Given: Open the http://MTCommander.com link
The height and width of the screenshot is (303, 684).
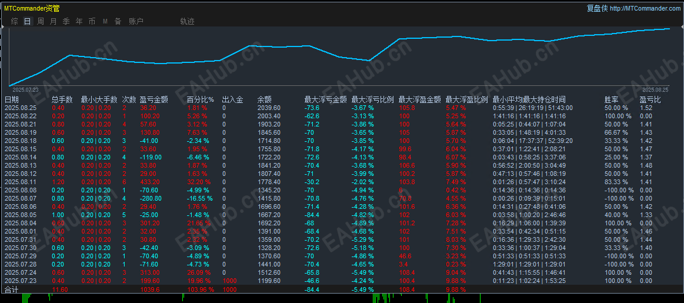Looking at the screenshot, I should click(x=645, y=8).
